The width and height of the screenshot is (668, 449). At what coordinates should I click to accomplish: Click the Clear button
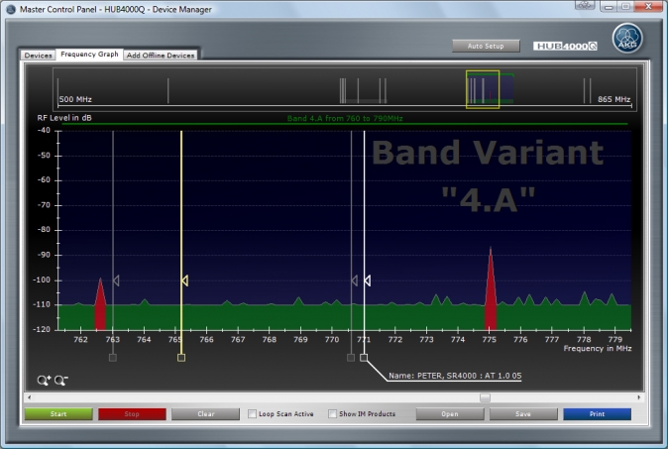(x=206, y=414)
